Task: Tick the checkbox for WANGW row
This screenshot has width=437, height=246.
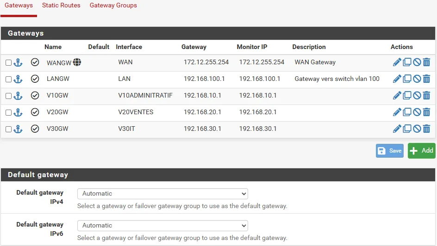Action: click(x=9, y=62)
